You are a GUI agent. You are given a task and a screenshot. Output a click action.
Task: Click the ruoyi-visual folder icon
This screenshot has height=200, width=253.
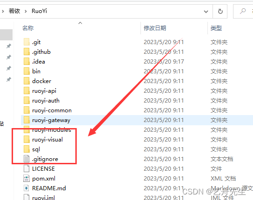click(27, 140)
